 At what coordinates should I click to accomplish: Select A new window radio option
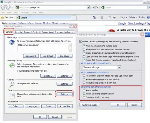pos(84,90)
